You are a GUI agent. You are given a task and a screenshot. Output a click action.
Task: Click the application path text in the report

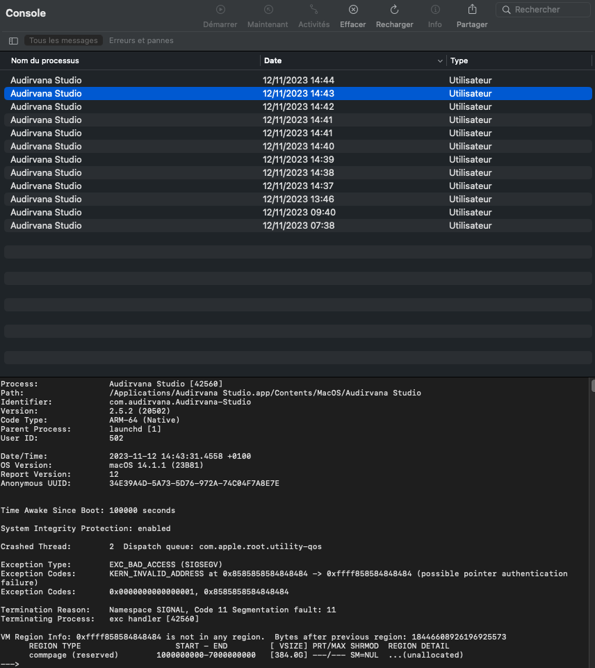pyautogui.click(x=265, y=393)
